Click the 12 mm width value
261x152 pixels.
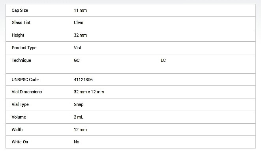click(x=80, y=130)
